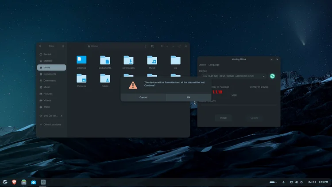Eject the 240 GB Volume
This screenshot has height=187, width=332.
62,116
